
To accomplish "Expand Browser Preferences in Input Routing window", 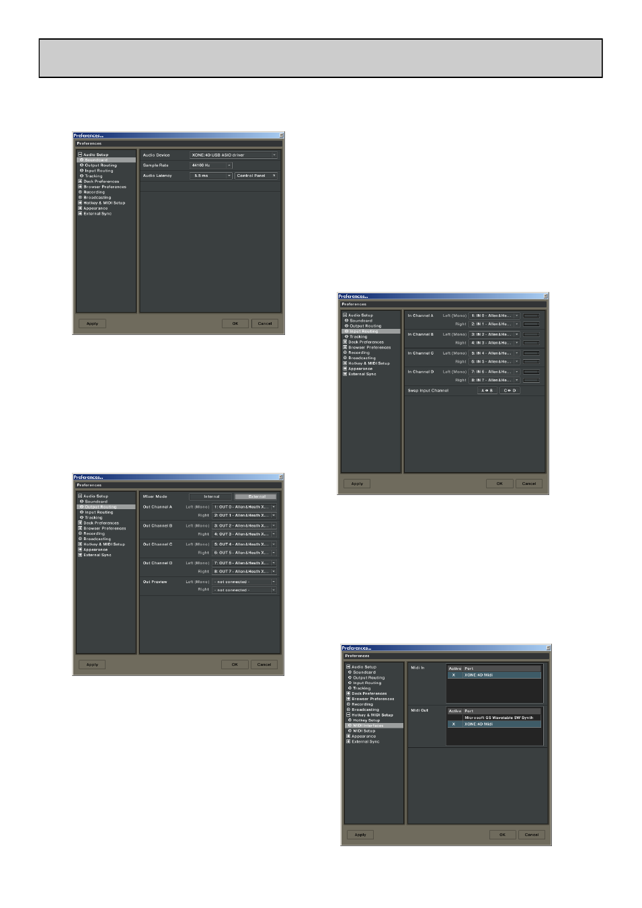I will pos(345,347).
